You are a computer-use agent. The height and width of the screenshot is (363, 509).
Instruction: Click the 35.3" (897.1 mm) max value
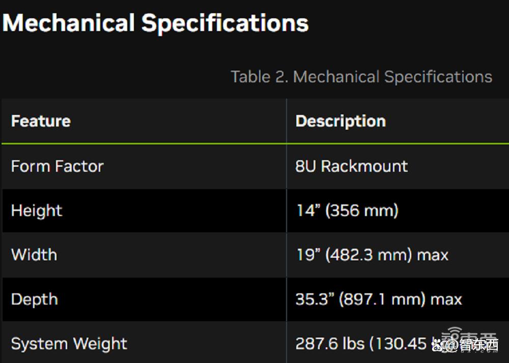[379, 299]
